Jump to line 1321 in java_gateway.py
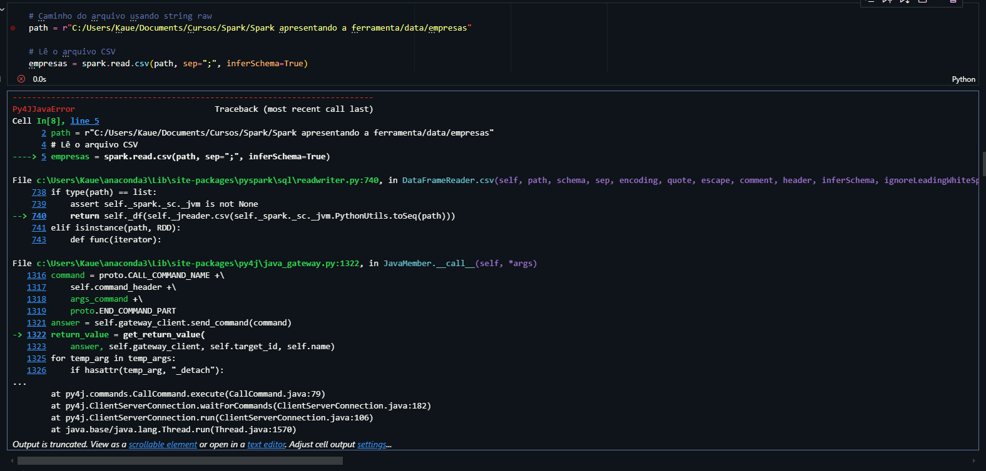 point(36,323)
